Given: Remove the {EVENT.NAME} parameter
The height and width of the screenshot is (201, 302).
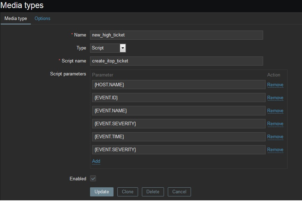Looking at the screenshot, I should [275, 111].
